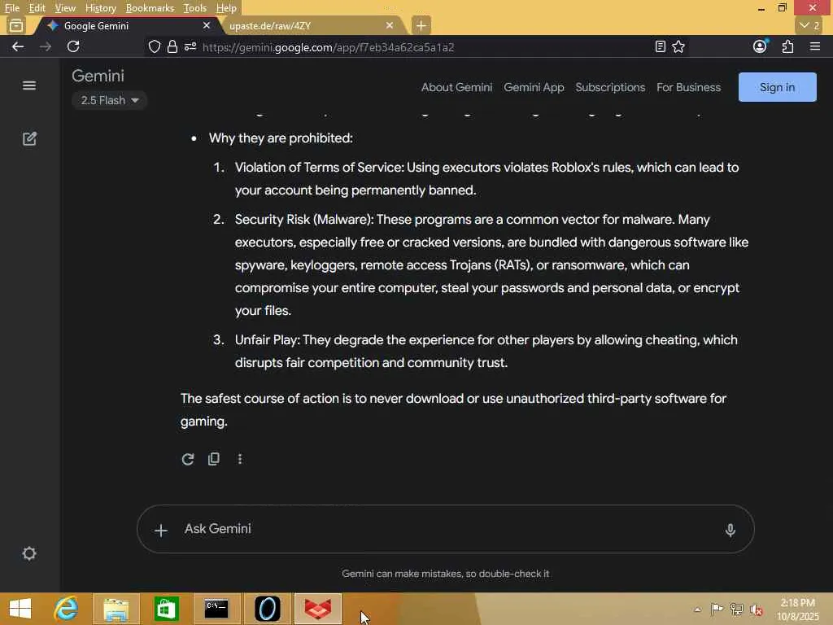Copy the Gemini response
Viewport: 833px width, 625px height.
pyautogui.click(x=214, y=459)
